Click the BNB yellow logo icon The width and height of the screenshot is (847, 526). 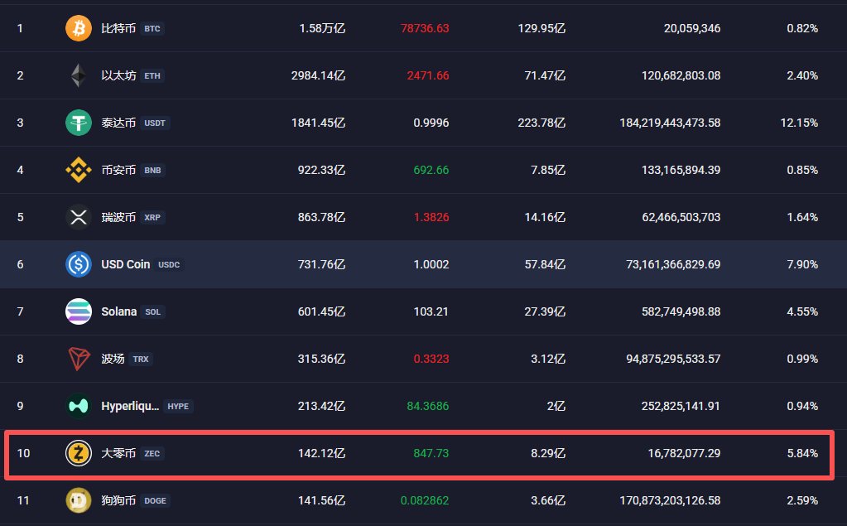79,170
